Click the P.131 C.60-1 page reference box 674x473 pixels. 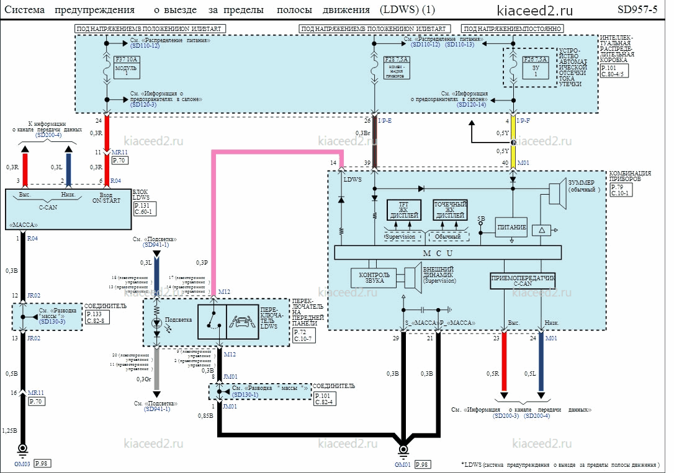(145, 208)
